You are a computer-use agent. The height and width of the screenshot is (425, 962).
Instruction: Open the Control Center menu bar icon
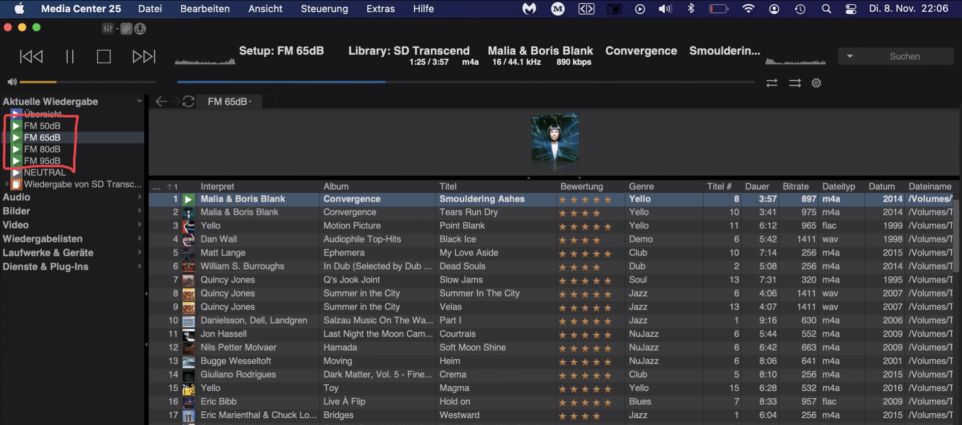click(x=851, y=9)
